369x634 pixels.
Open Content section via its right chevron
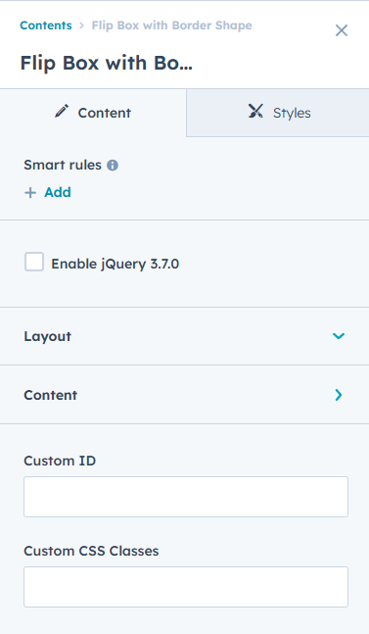pos(339,395)
